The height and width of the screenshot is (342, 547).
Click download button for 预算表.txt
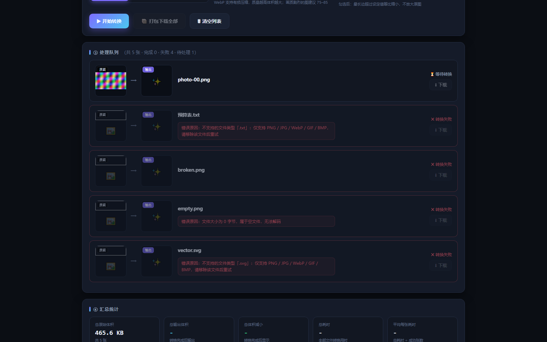pyautogui.click(x=441, y=130)
